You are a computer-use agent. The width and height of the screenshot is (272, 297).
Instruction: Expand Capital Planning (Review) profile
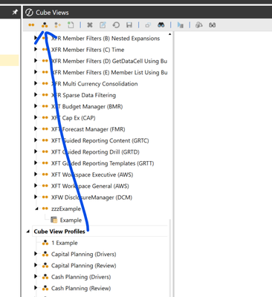point(36,265)
